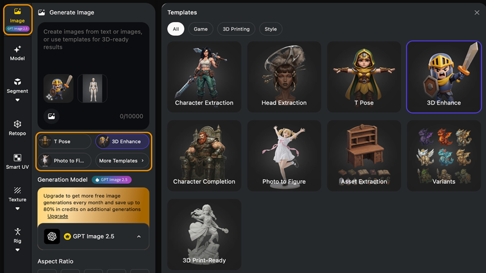Open the GPT Image 2.5 model dropdown
Image resolution: width=486 pixels, height=273 pixels.
[x=93, y=237]
